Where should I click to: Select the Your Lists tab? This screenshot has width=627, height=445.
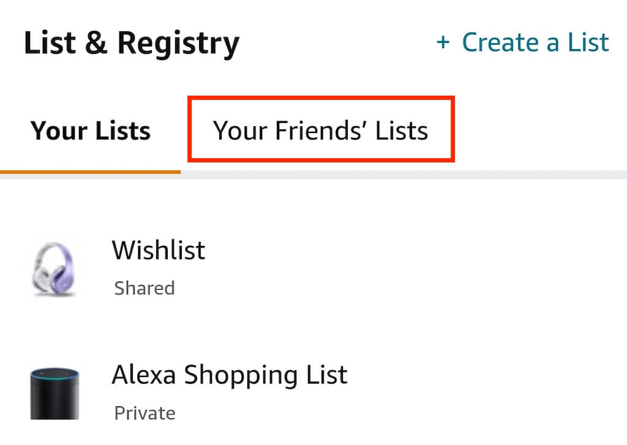pyautogui.click(x=91, y=131)
